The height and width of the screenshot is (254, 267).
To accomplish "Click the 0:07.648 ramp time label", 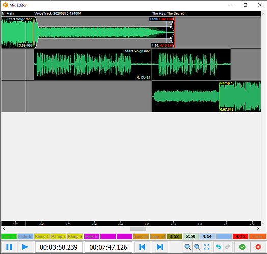I will [x=227, y=110].
